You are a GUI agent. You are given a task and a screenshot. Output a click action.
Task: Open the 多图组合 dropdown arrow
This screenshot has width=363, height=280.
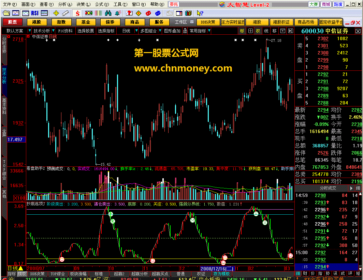(x=160, y=31)
